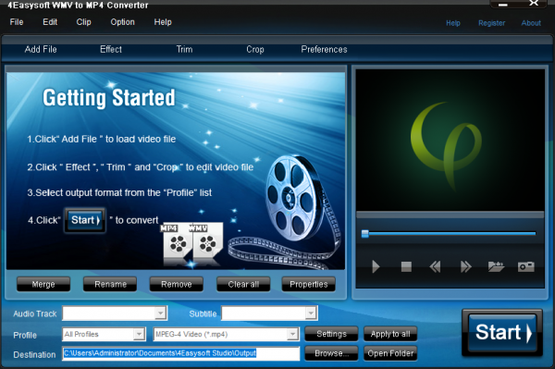555x369 pixels.
Task: Click the Properties button
Action: 308,284
